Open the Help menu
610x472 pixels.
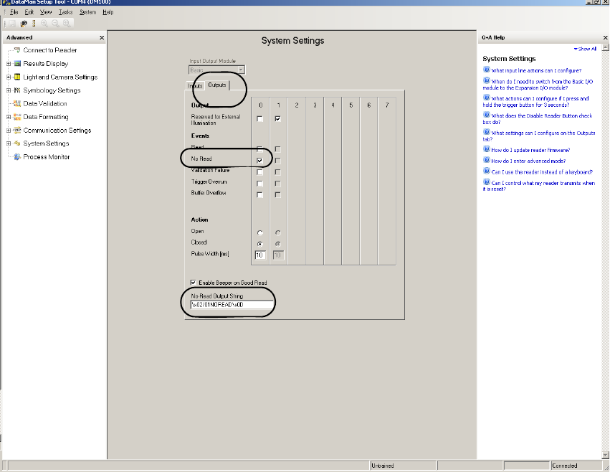coord(108,12)
